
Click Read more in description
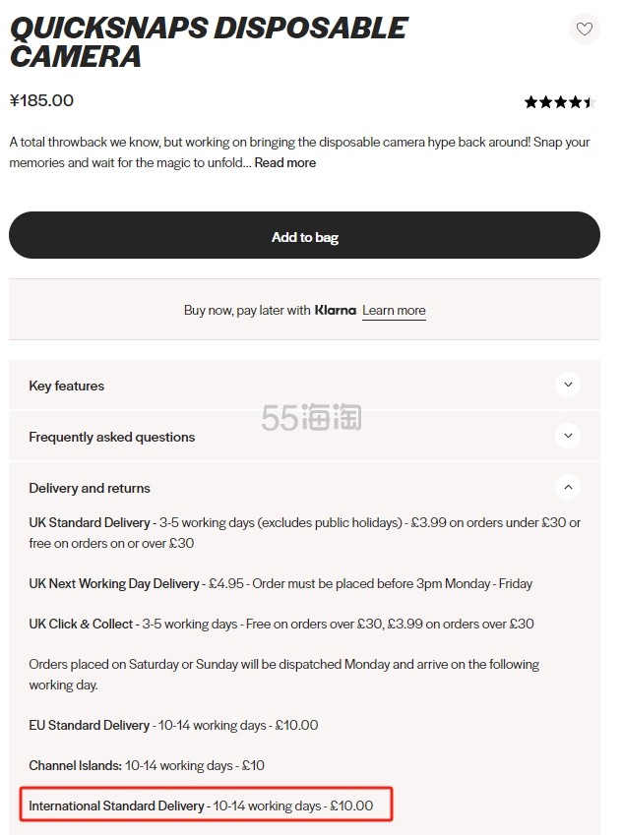pos(285,163)
